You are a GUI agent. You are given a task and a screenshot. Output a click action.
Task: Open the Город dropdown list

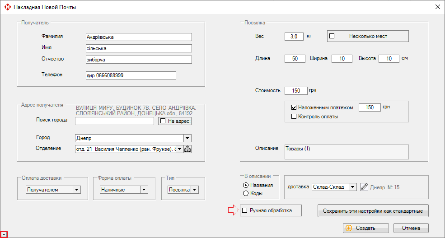187,138
